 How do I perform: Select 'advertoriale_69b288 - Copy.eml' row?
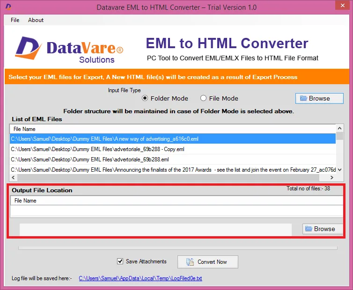172,149
